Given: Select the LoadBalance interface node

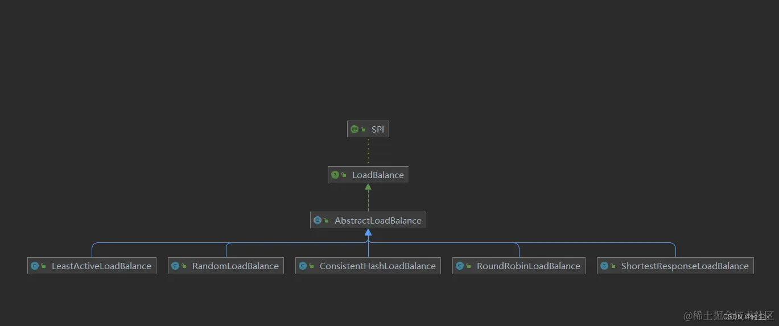Looking at the screenshot, I should coord(368,175).
